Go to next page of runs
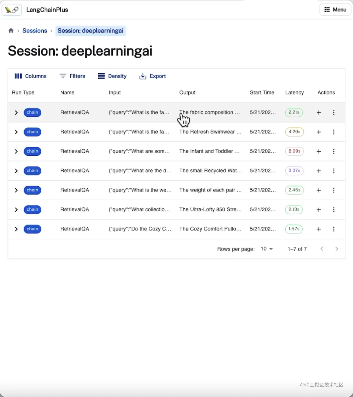This screenshot has width=353, height=397. click(x=337, y=249)
